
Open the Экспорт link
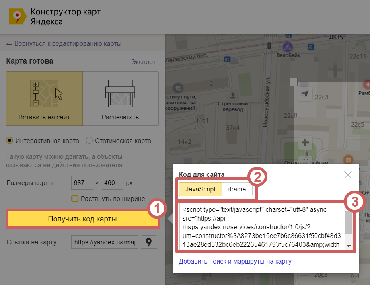tap(143, 62)
